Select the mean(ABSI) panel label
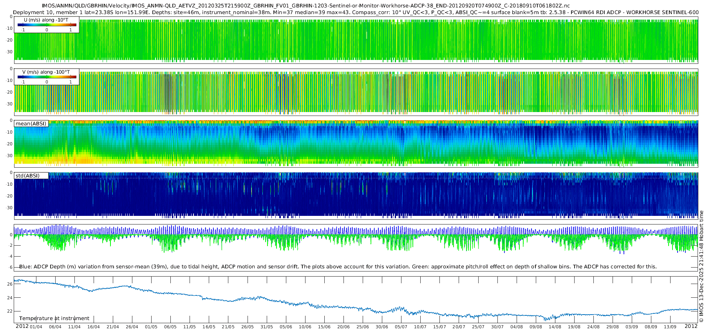The image size is (705, 333). coord(31,124)
